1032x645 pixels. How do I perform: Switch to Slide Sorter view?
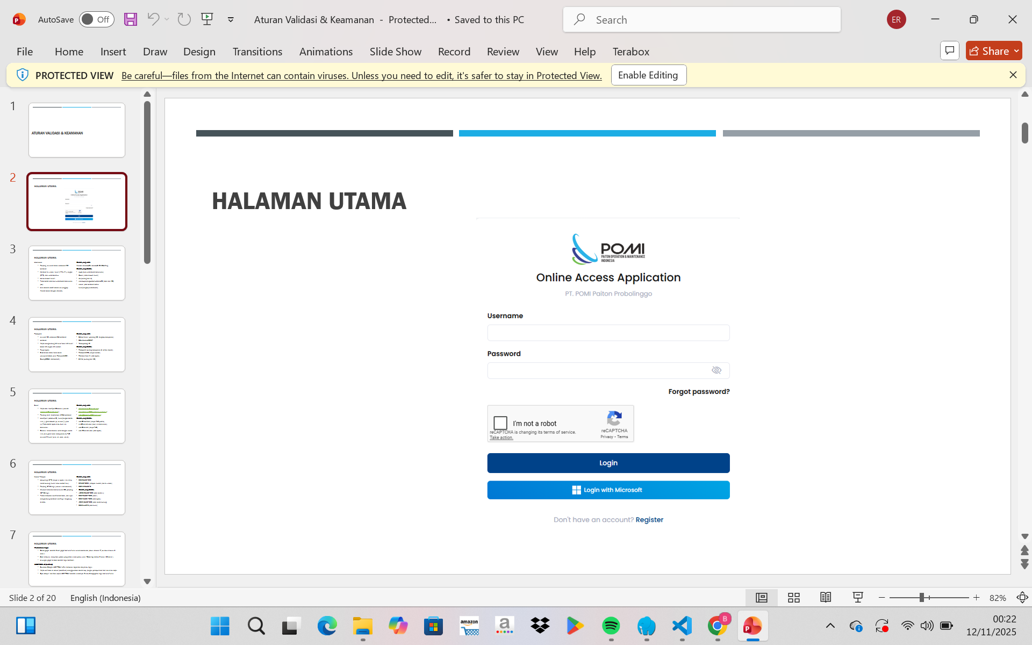[794, 598]
